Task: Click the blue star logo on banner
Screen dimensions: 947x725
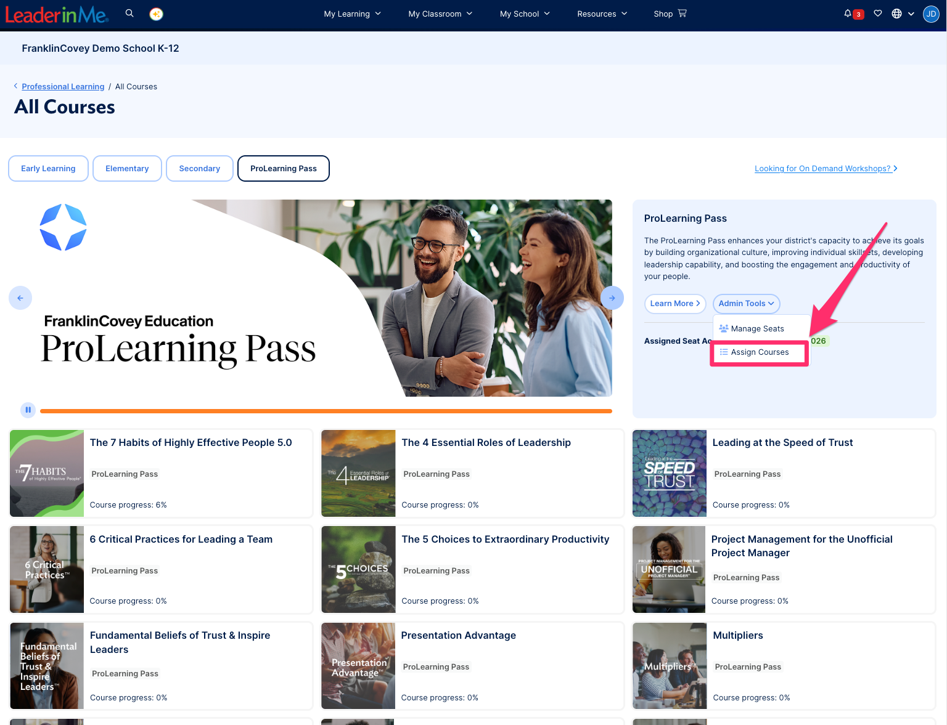Action: point(63,227)
